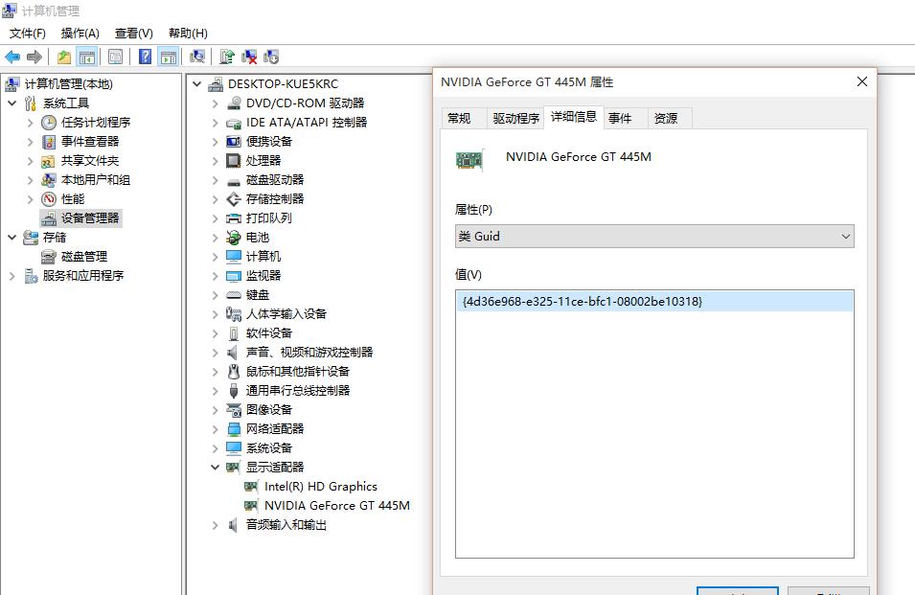Expand the DVD/CD-ROM 驱动器 category
Viewport: 915px width, 595px height.
[215, 103]
